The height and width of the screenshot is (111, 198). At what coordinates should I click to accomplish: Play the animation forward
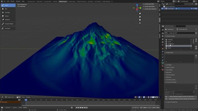pyautogui.click(x=83, y=108)
